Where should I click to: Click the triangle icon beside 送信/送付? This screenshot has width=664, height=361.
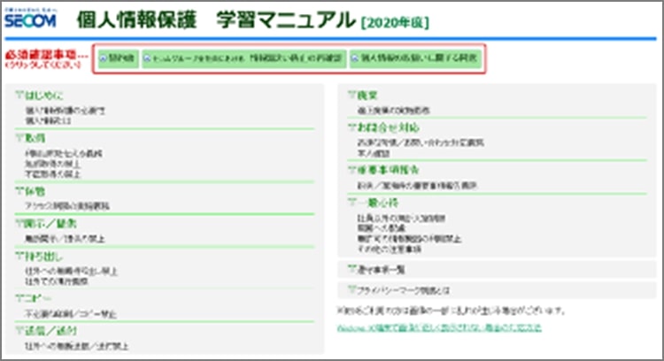19,331
